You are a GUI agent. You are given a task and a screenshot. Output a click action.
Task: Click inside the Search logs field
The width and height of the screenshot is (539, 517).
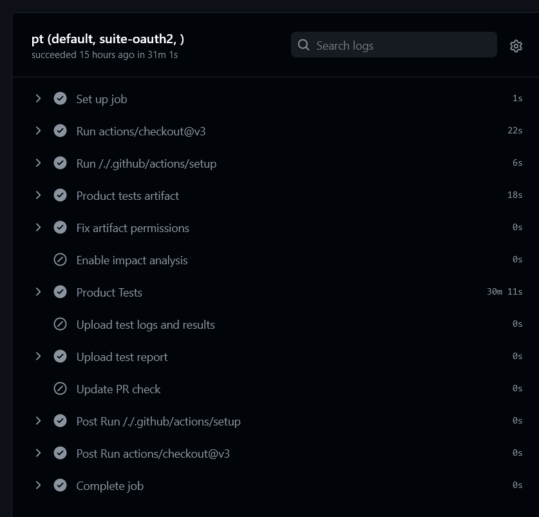(394, 44)
